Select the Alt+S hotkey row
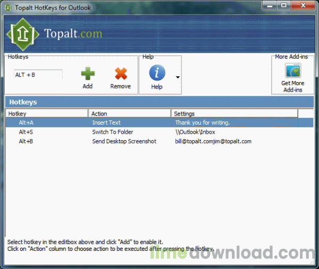This screenshot has width=319, height=269. 159,132
